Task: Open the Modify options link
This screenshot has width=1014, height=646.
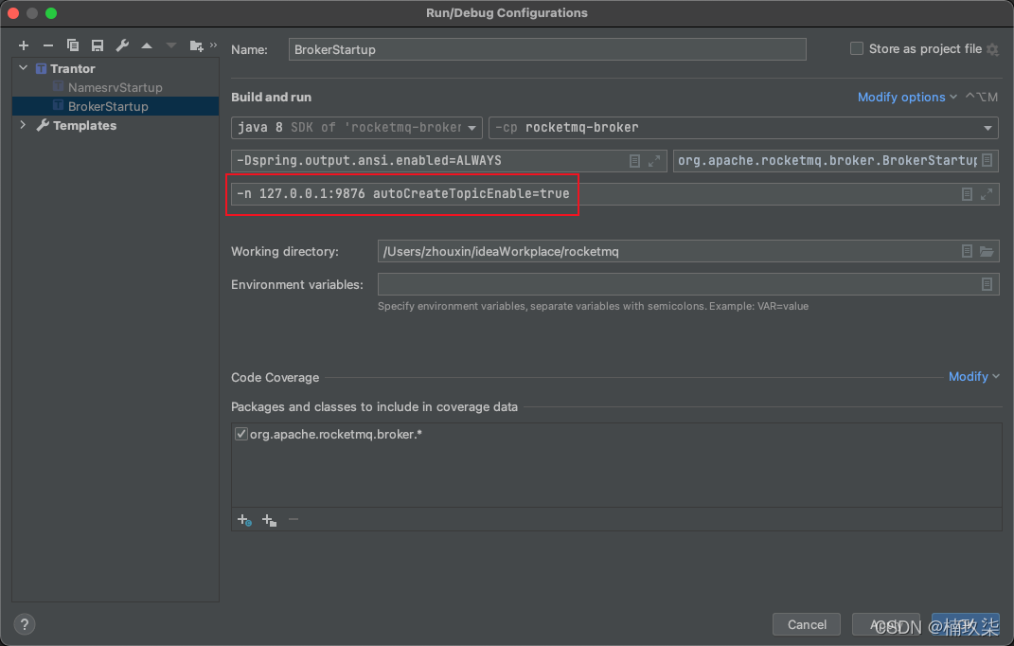Action: click(x=901, y=97)
